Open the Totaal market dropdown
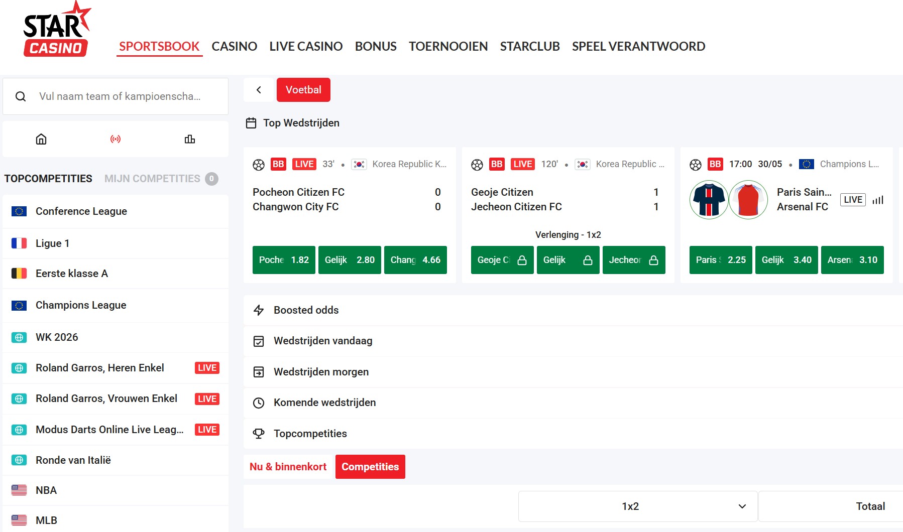The height and width of the screenshot is (532, 903). pyautogui.click(x=831, y=506)
